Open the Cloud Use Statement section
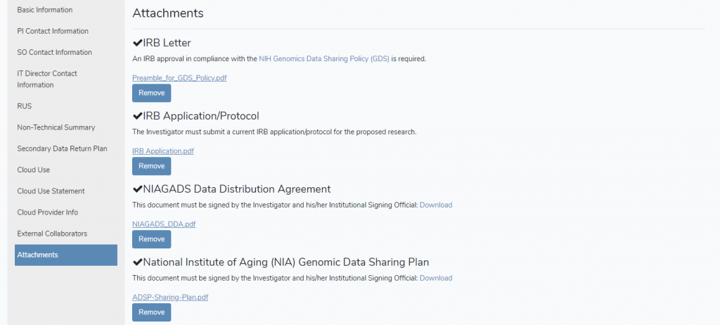 (x=51, y=191)
